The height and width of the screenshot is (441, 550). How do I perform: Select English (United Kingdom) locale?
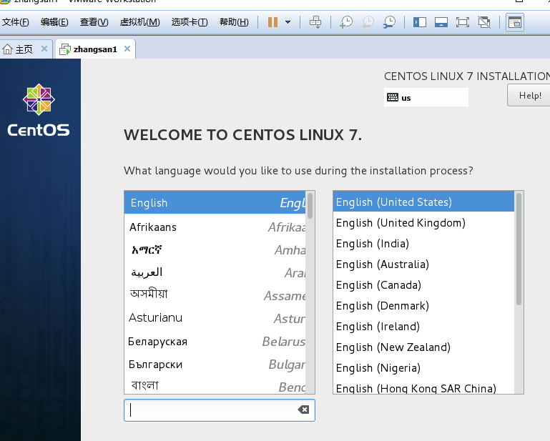[x=423, y=222]
